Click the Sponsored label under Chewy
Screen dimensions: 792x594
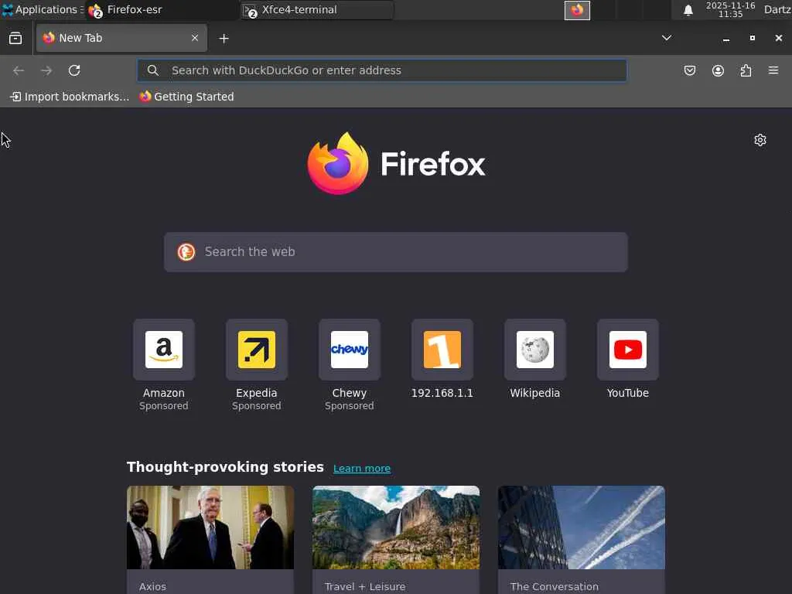pyautogui.click(x=350, y=405)
